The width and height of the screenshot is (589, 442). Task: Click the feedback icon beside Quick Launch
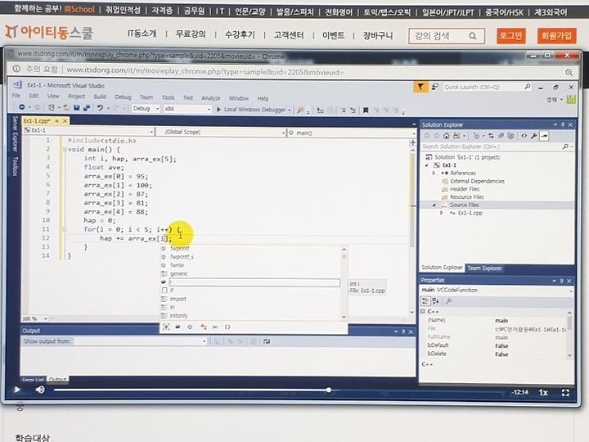(x=435, y=87)
